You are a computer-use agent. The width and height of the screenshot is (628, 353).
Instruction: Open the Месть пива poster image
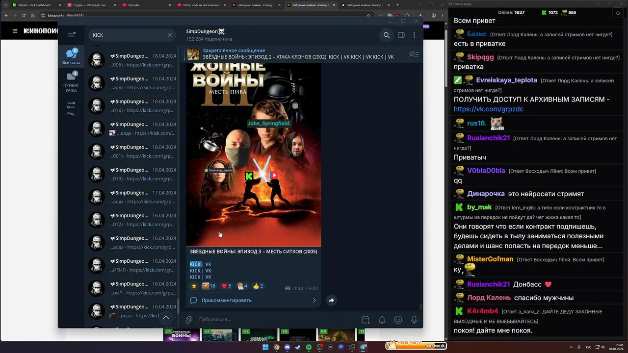tap(254, 154)
